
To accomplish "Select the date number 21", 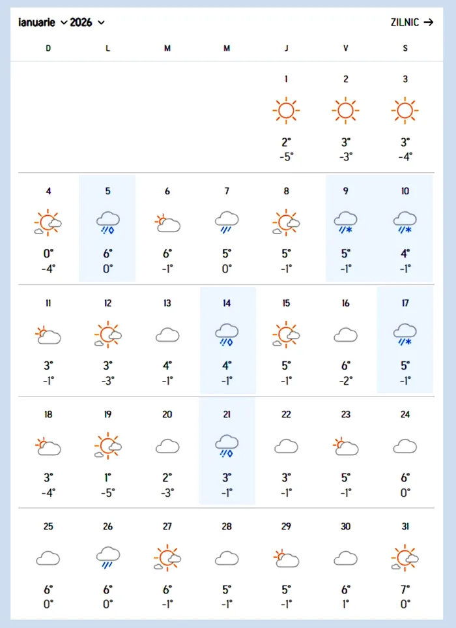I will tap(227, 414).
